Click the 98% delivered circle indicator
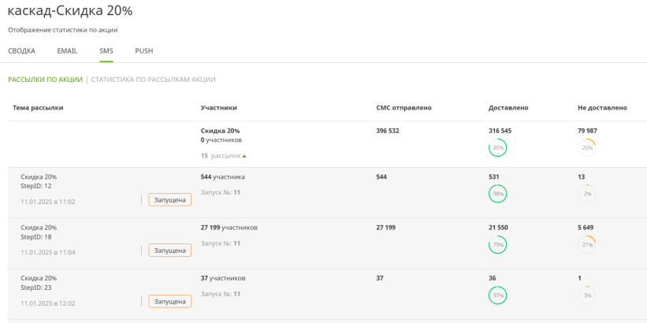This screenshot has width=647, height=323. (497, 194)
